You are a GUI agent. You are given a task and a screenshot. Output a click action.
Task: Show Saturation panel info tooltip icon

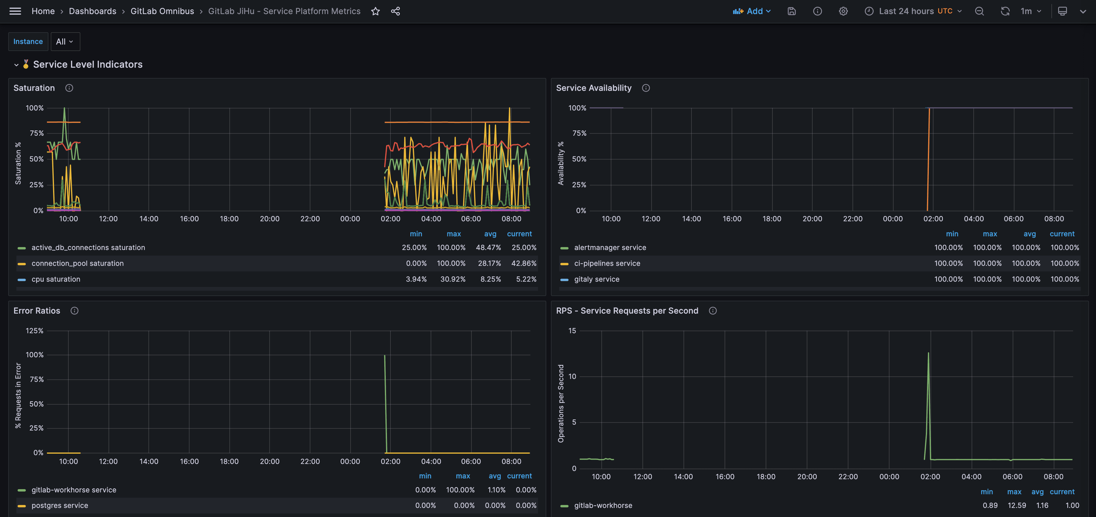point(69,88)
